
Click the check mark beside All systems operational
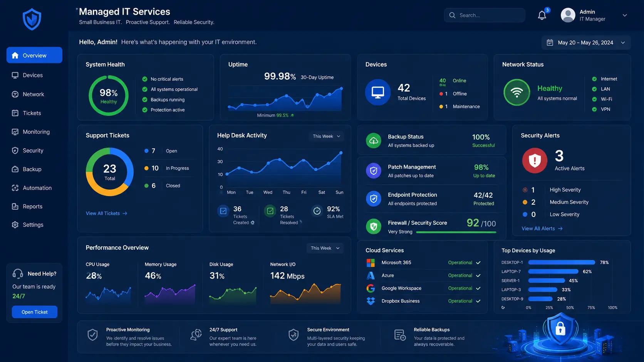pyautogui.click(x=145, y=89)
